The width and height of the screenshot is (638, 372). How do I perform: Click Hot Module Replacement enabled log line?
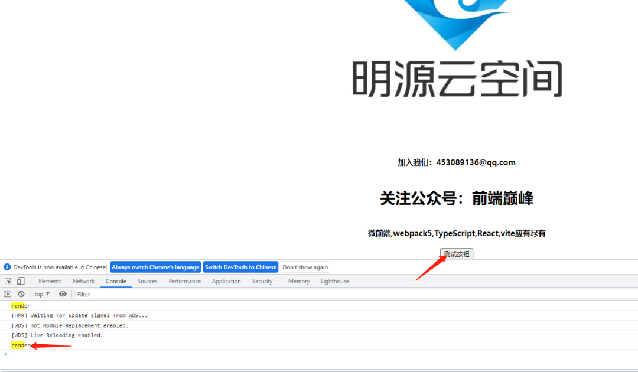pos(70,326)
